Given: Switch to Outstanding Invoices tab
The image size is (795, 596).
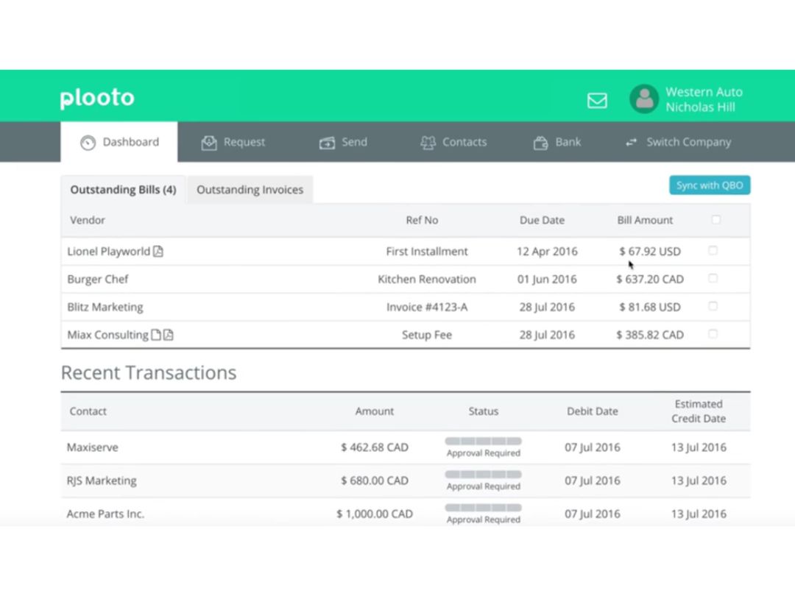Looking at the screenshot, I should coord(250,190).
